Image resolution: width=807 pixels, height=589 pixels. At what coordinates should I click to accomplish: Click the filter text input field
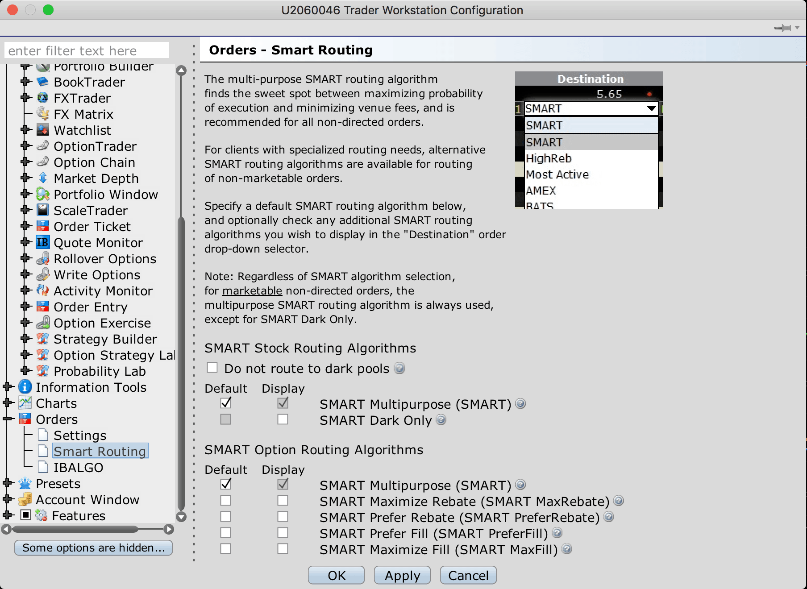point(87,50)
